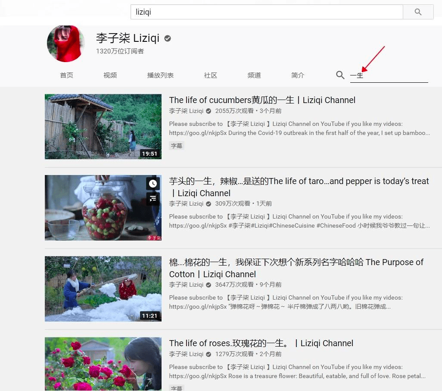Click the 3647万次观看 view count text

pyautogui.click(x=234, y=285)
